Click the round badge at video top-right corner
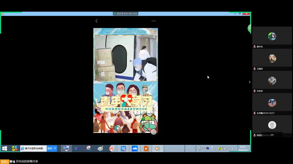 (x=153, y=31)
